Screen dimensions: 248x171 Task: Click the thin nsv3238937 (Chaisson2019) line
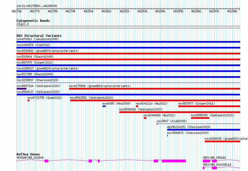[128, 83]
